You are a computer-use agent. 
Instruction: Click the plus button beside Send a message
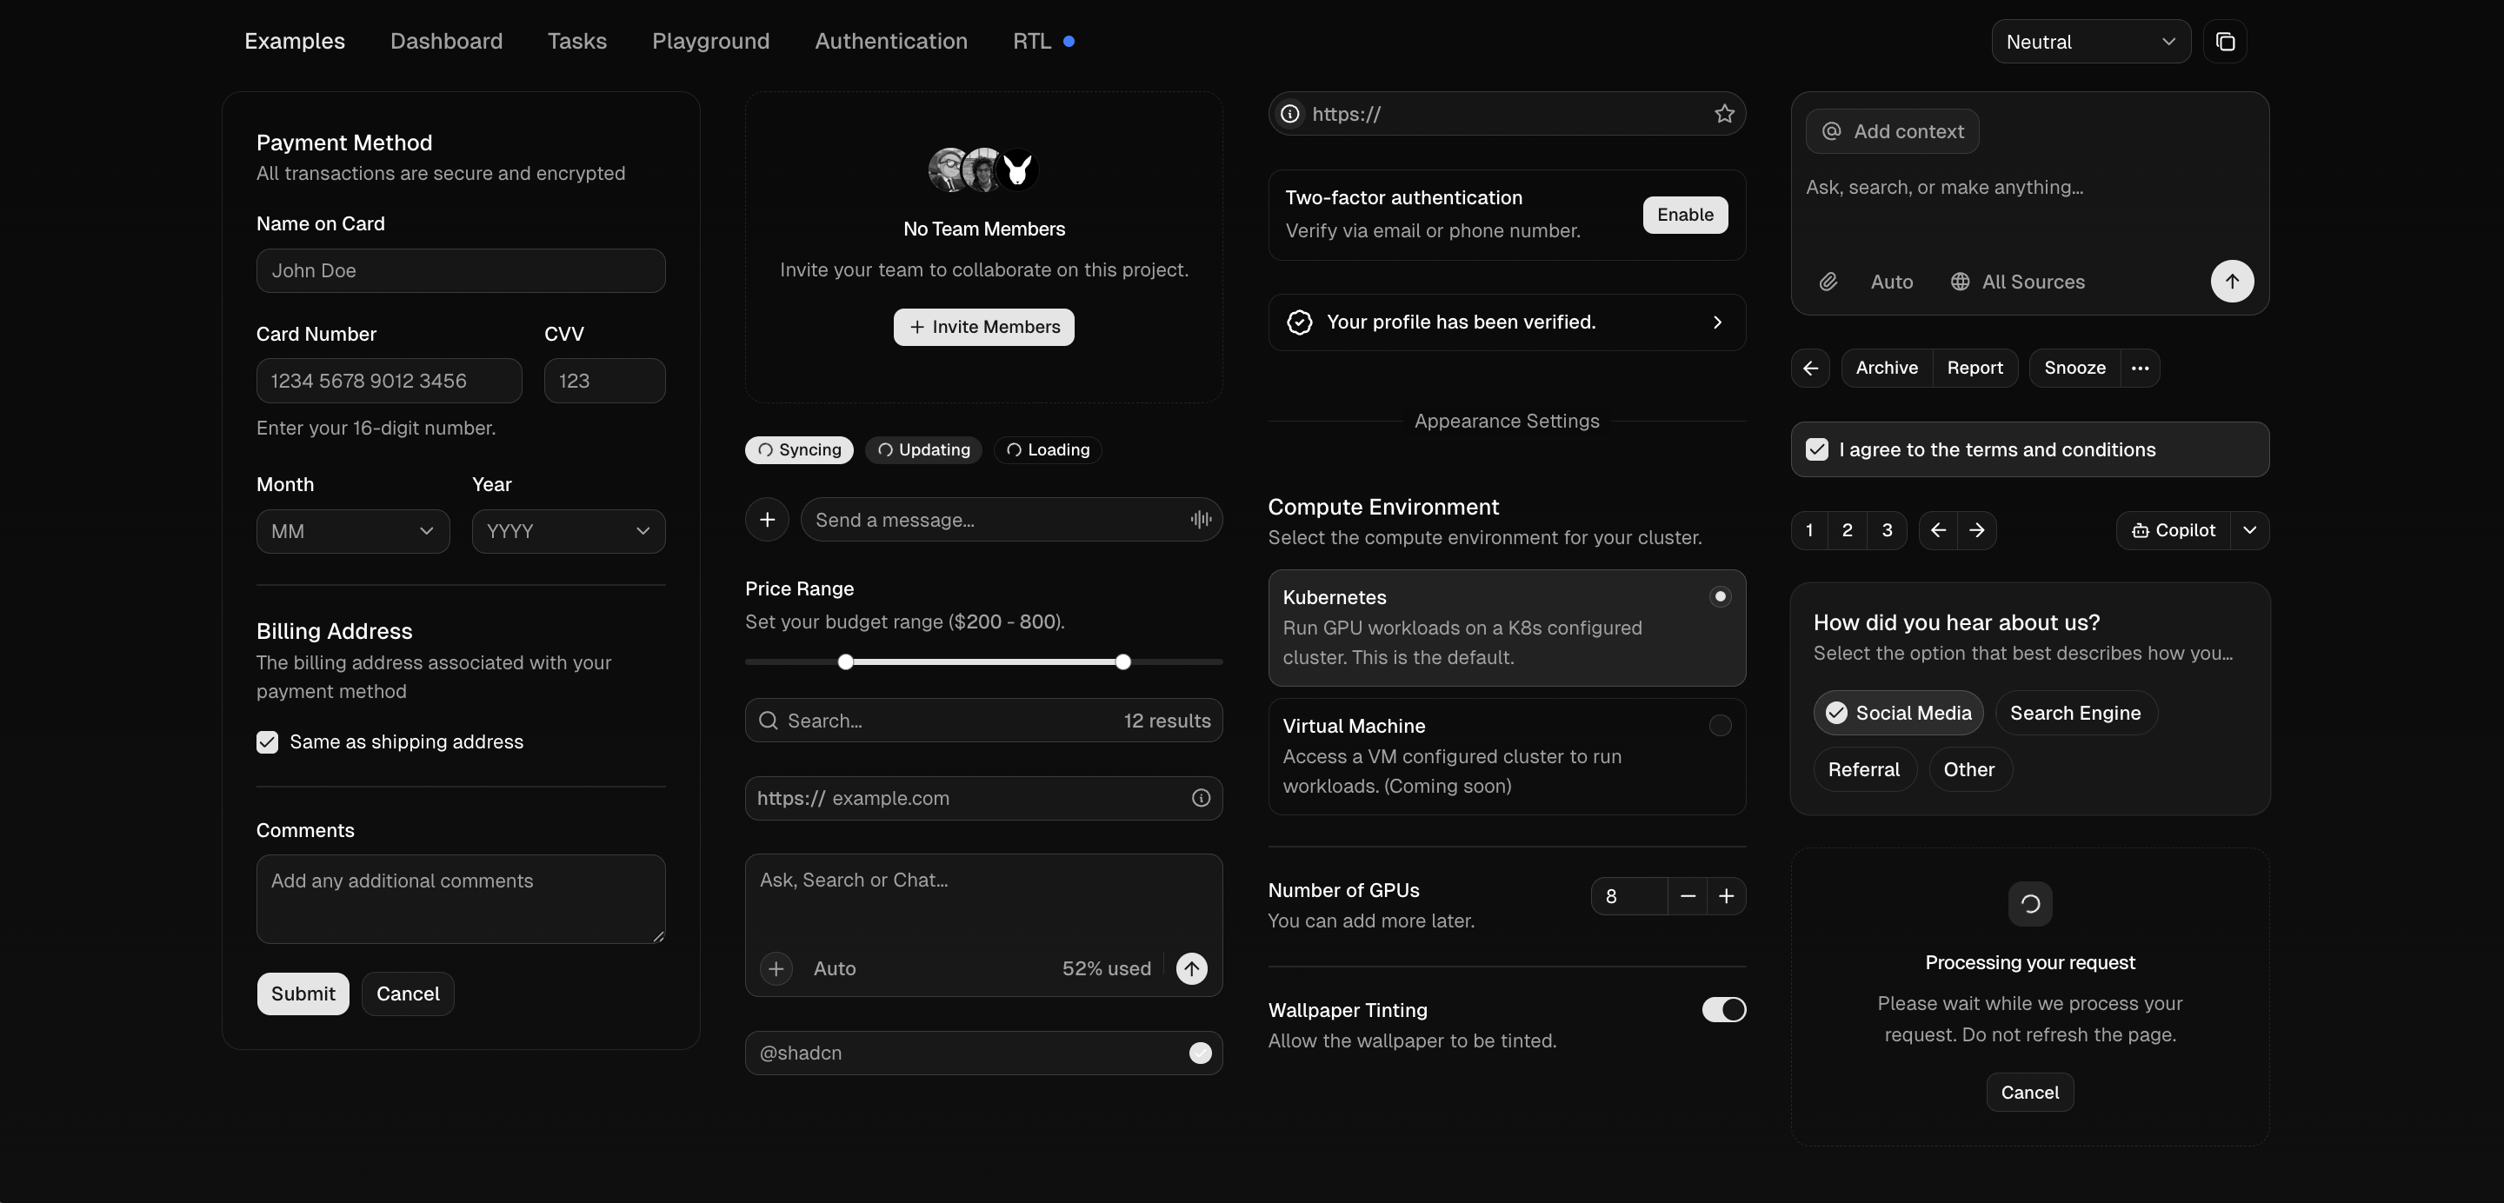coord(767,520)
